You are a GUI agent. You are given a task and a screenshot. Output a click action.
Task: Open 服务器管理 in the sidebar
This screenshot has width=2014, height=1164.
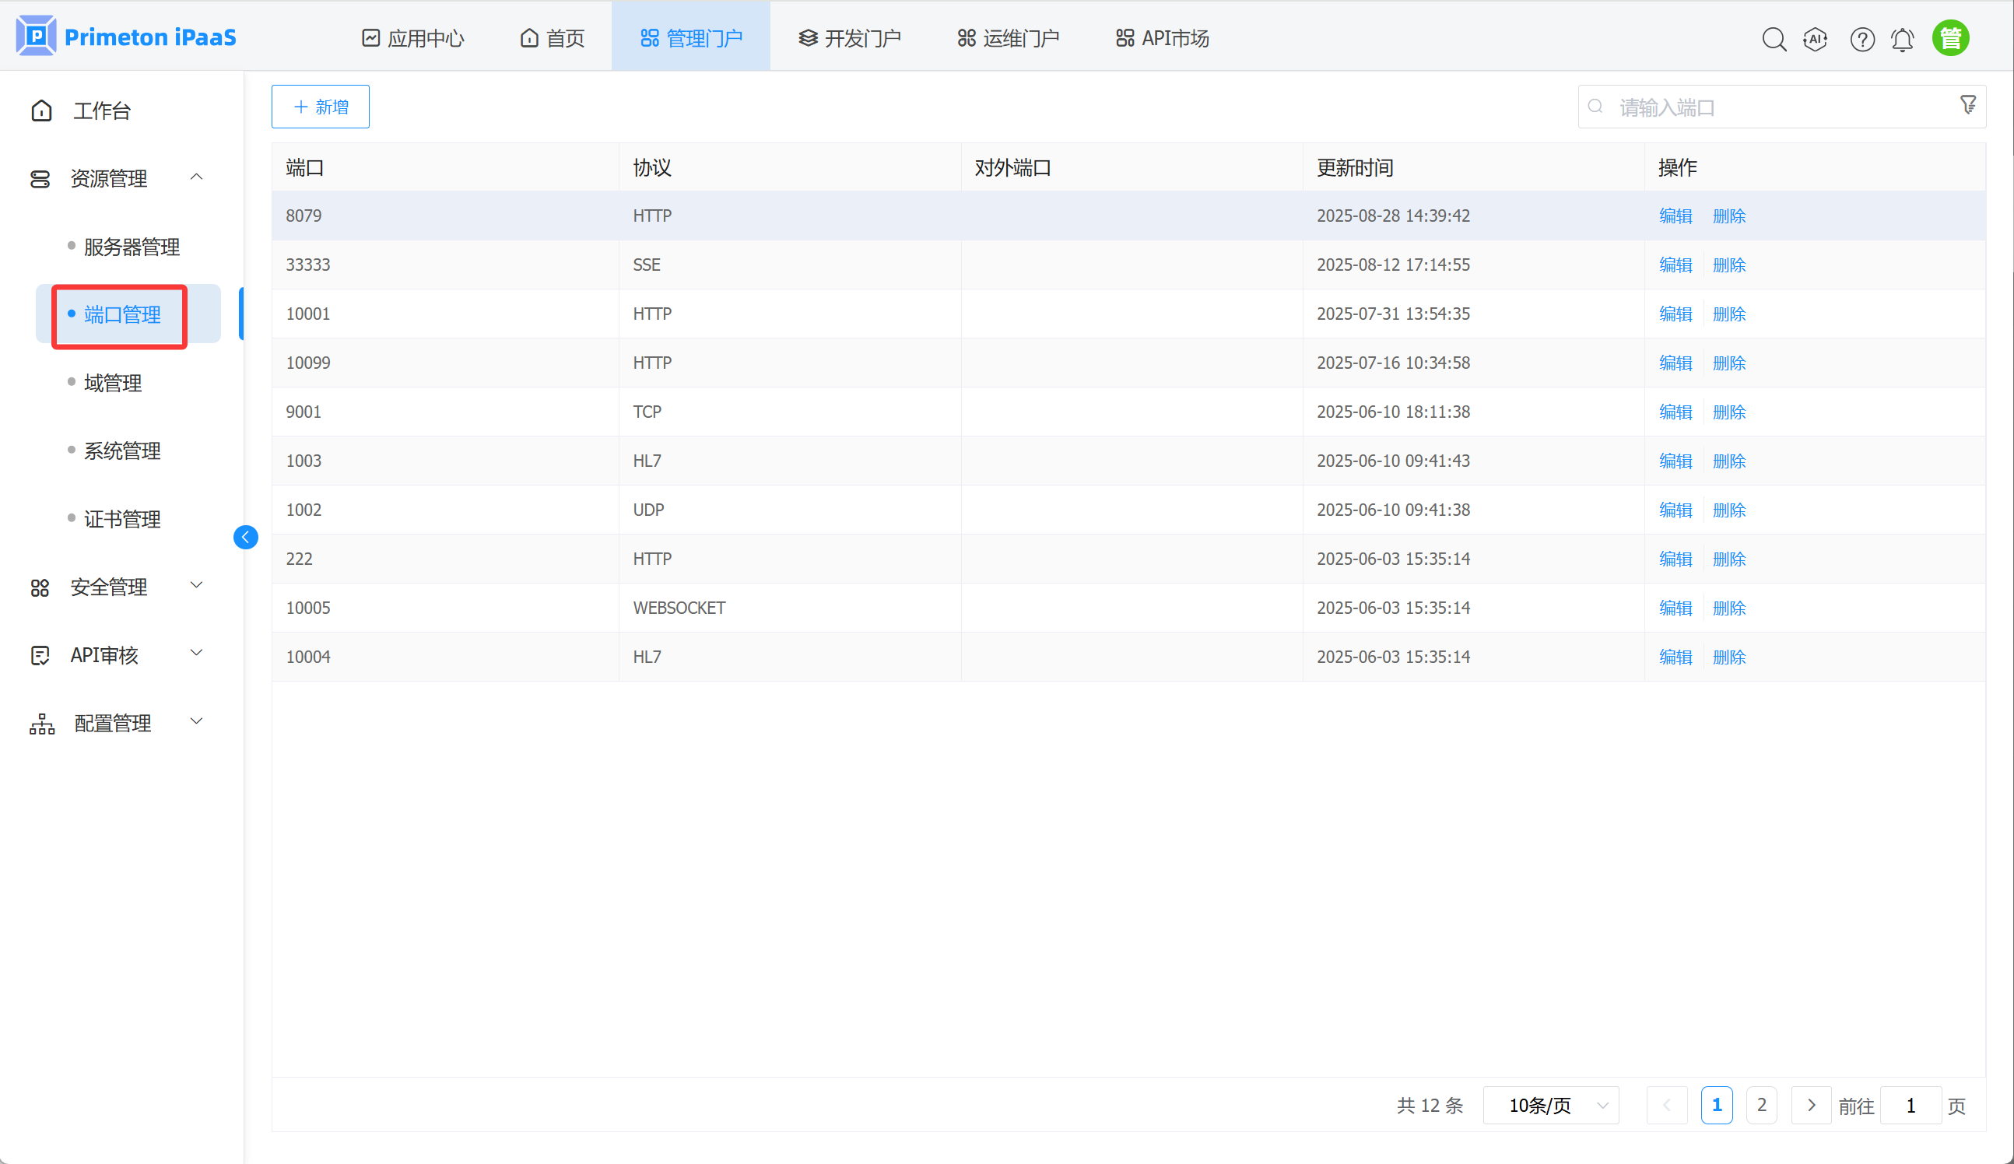[132, 247]
